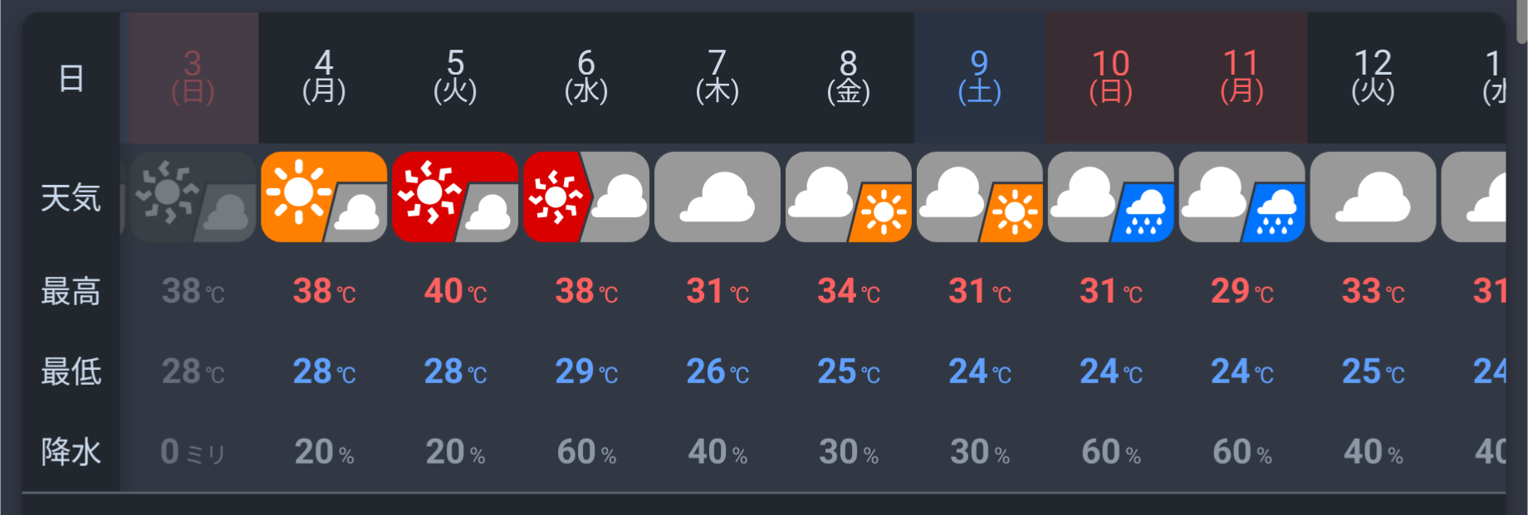1528x515 pixels.
Task: Click the weather icon for Saturday the 9th
Action: tap(980, 197)
